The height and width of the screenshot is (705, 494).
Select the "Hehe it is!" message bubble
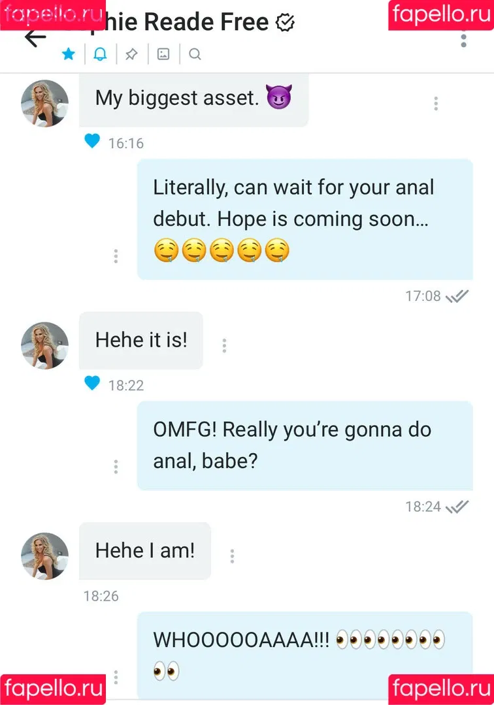click(x=141, y=340)
